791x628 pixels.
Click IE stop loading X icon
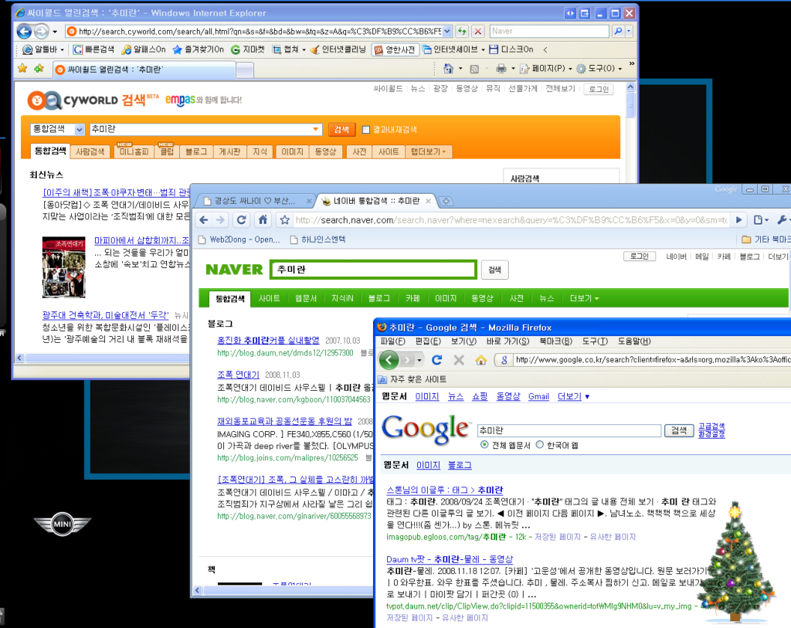478,31
